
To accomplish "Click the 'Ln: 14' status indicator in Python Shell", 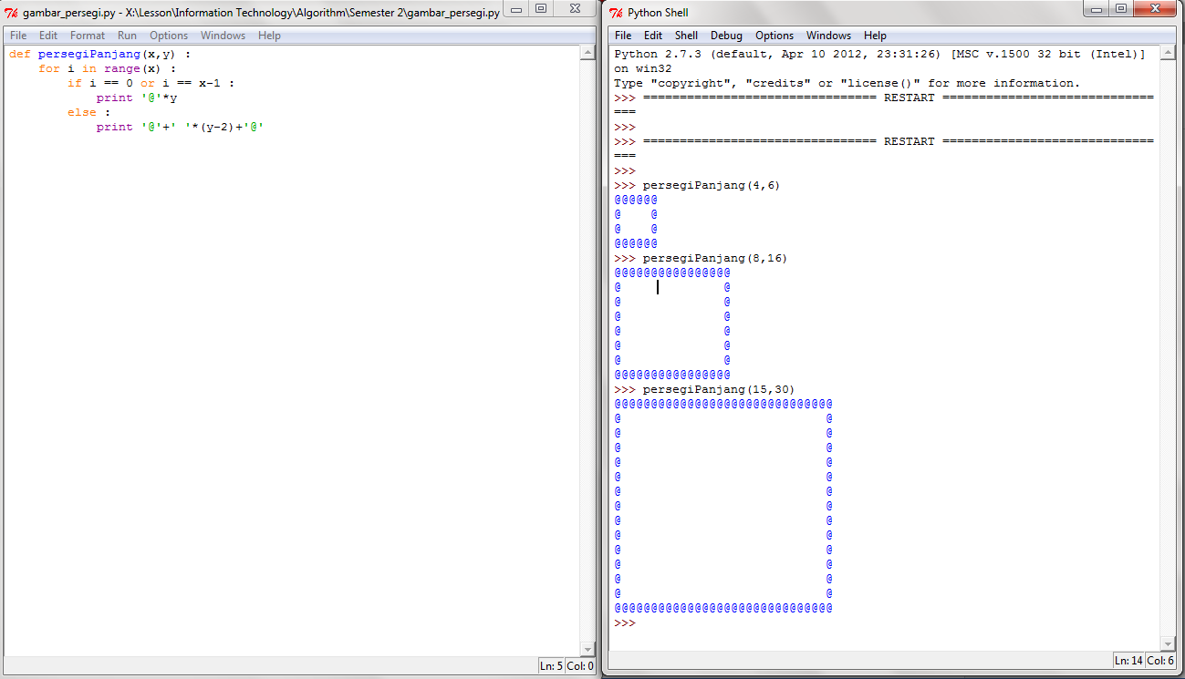I will click(1128, 660).
